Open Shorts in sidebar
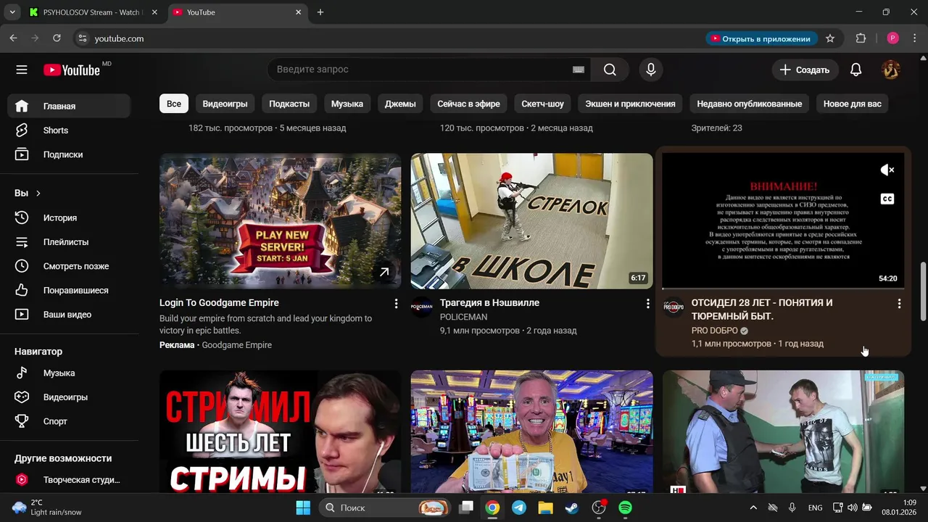Viewport: 928px width, 522px height. pos(69,130)
